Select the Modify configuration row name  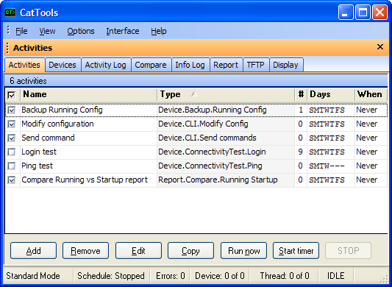pyautogui.click(x=57, y=124)
